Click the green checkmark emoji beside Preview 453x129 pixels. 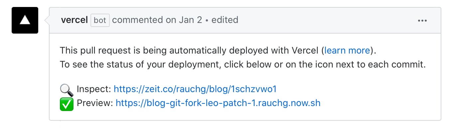point(67,103)
